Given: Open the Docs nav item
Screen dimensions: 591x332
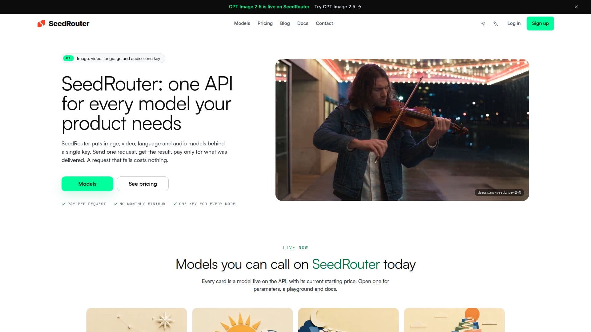Looking at the screenshot, I should coord(303,23).
